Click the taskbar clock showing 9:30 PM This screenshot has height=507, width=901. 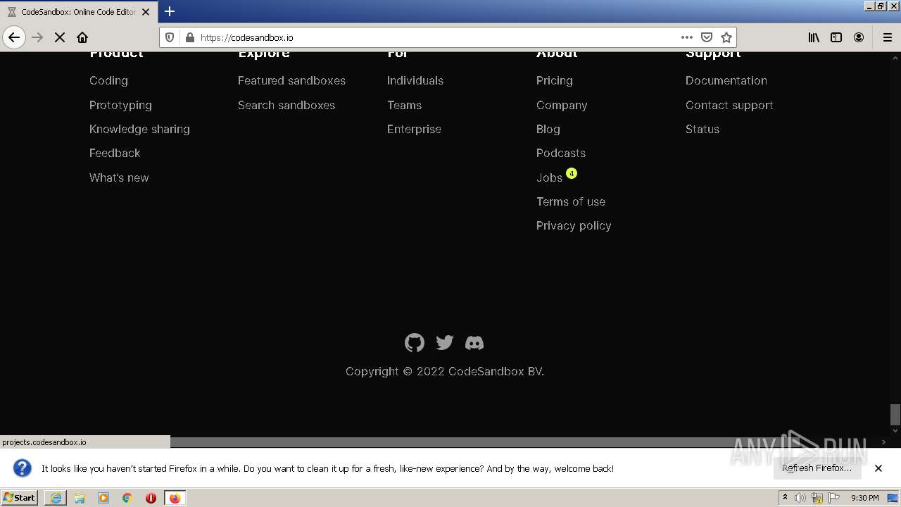pos(864,498)
